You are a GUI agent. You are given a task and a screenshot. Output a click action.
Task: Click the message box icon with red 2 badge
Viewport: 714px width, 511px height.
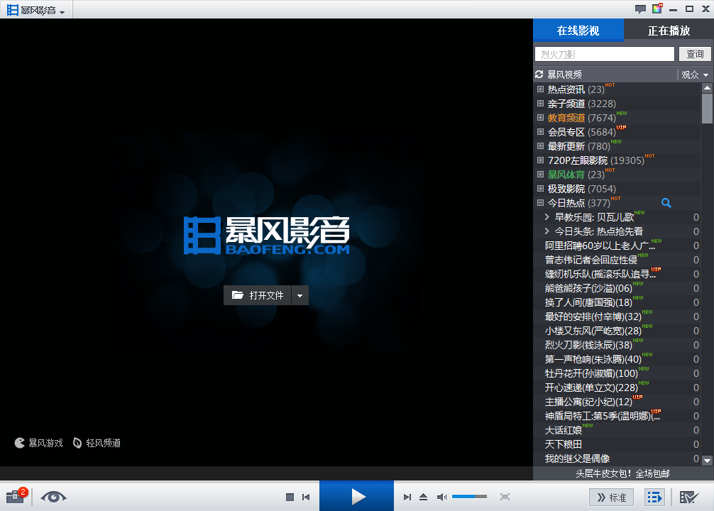coord(14,497)
